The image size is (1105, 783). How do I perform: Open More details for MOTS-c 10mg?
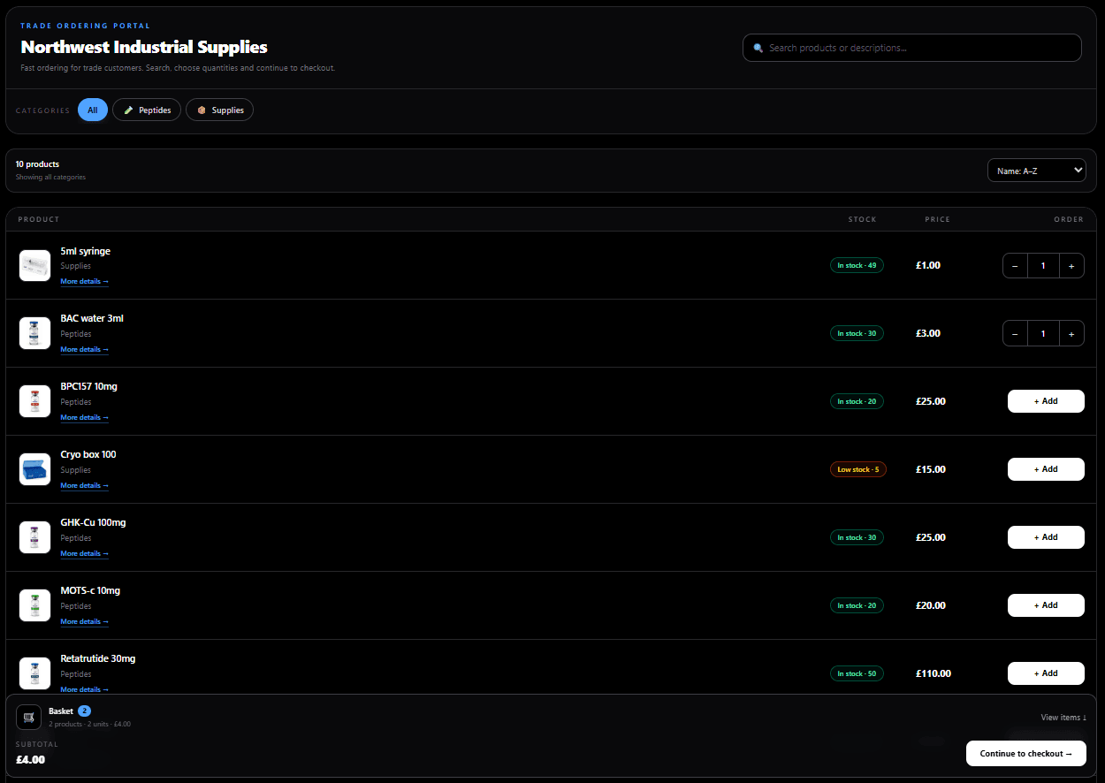[x=85, y=622]
